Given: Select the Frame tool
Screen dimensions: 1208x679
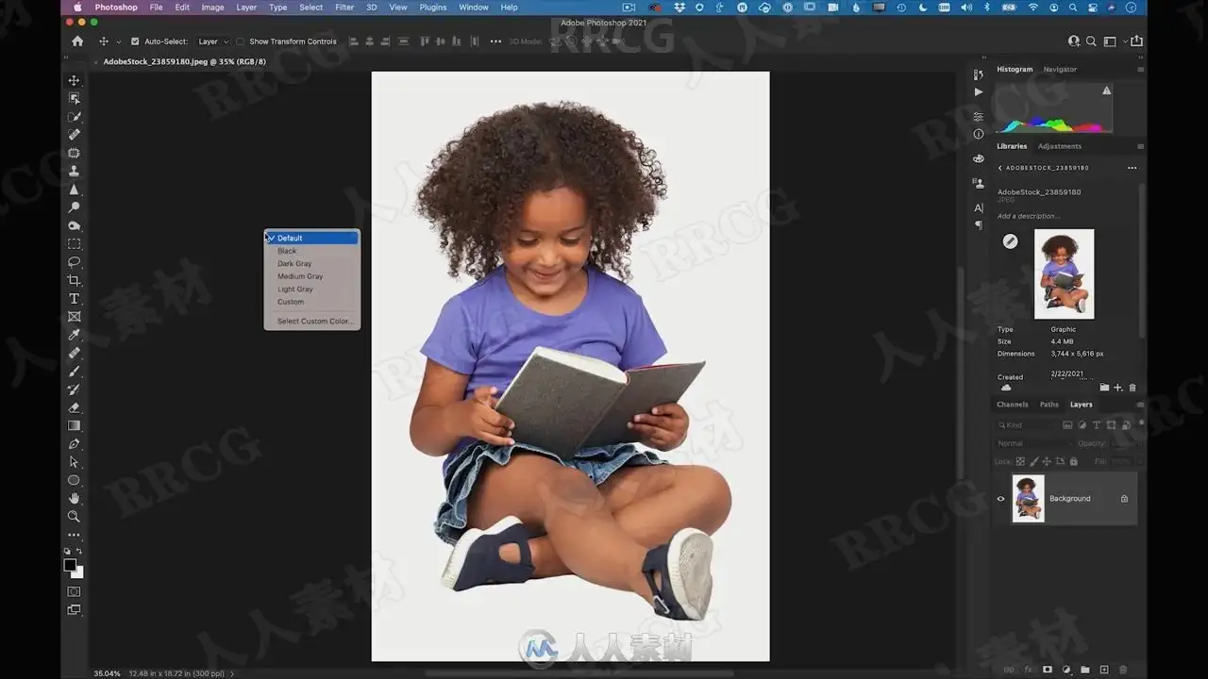Looking at the screenshot, I should pyautogui.click(x=75, y=317).
